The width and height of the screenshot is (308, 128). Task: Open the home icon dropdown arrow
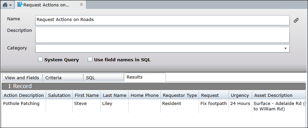(x=10, y=5)
